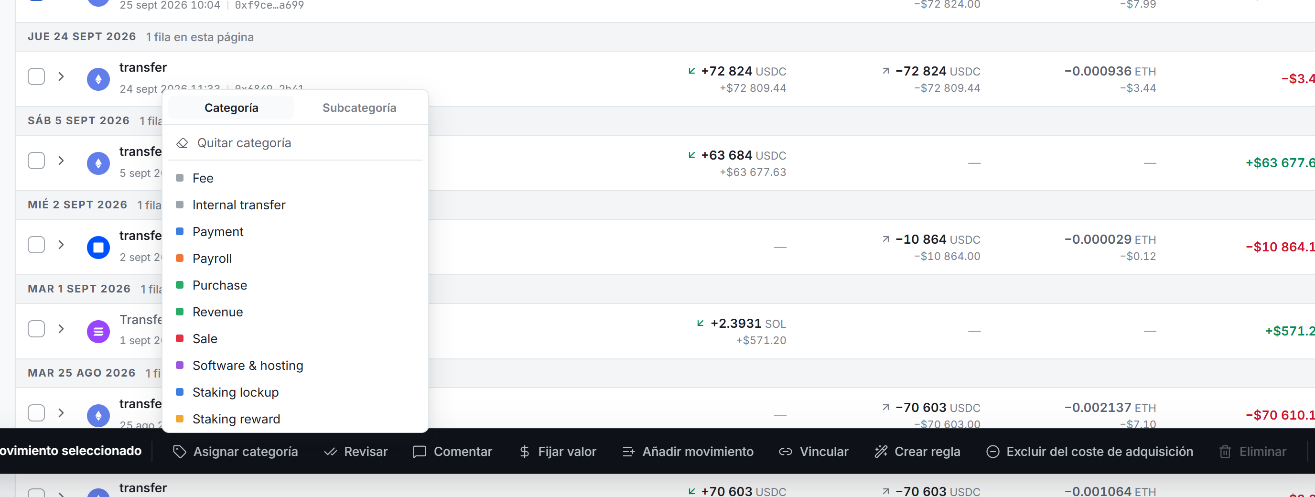Click Excluir del coste de adquisición label
This screenshot has height=497, width=1315.
coord(1099,452)
